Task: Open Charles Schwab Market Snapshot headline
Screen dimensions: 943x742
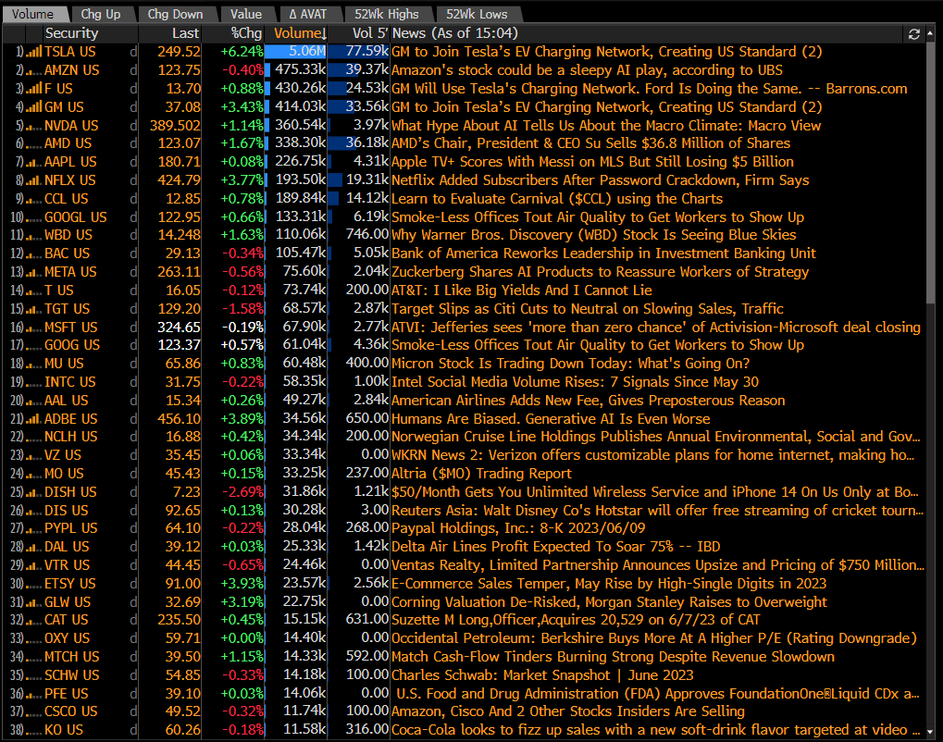Action: point(542,676)
